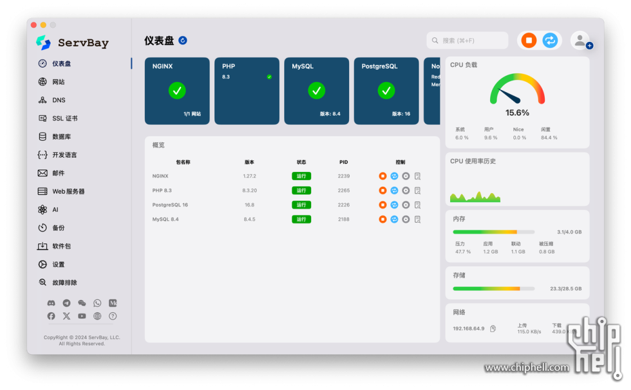This screenshot has width=631, height=390.
Task: Stop the MySQL 8.4 service
Action: 382,219
